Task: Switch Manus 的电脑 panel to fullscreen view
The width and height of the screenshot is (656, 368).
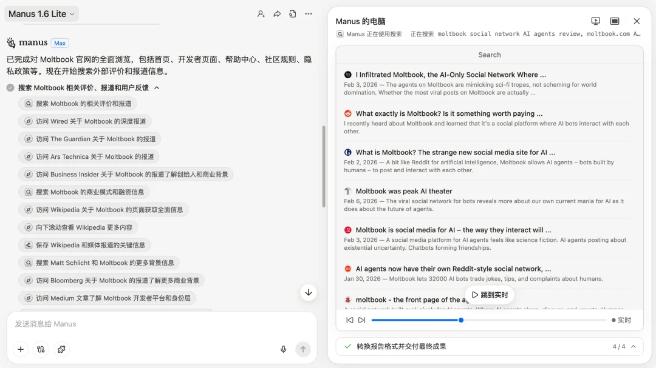Action: (613, 21)
